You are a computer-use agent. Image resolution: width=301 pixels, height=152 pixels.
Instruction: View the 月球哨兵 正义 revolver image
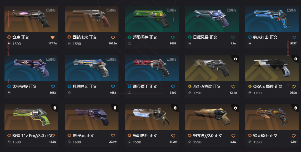92,68
